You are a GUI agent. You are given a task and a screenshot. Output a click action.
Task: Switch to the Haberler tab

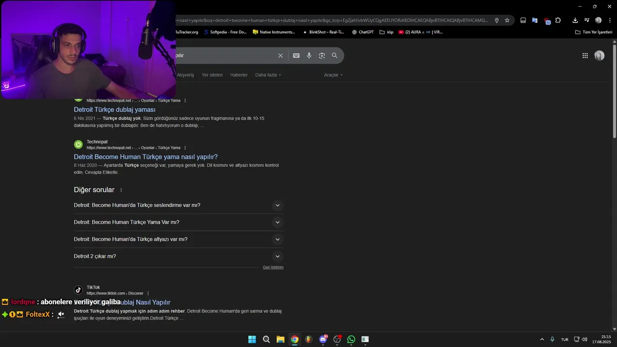point(239,75)
